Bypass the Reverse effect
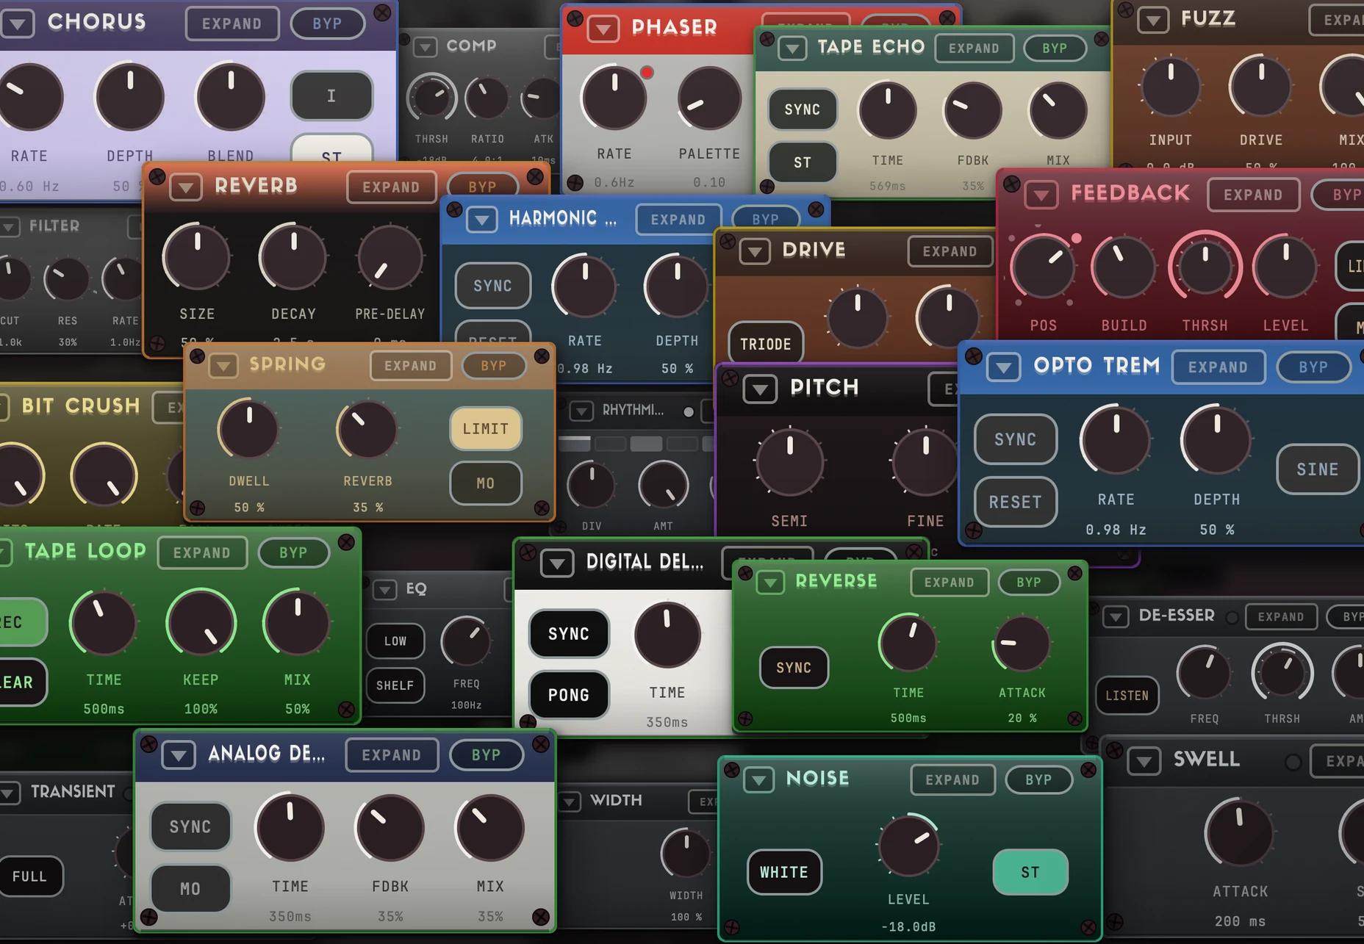Viewport: 1364px width, 944px height. (x=1029, y=583)
